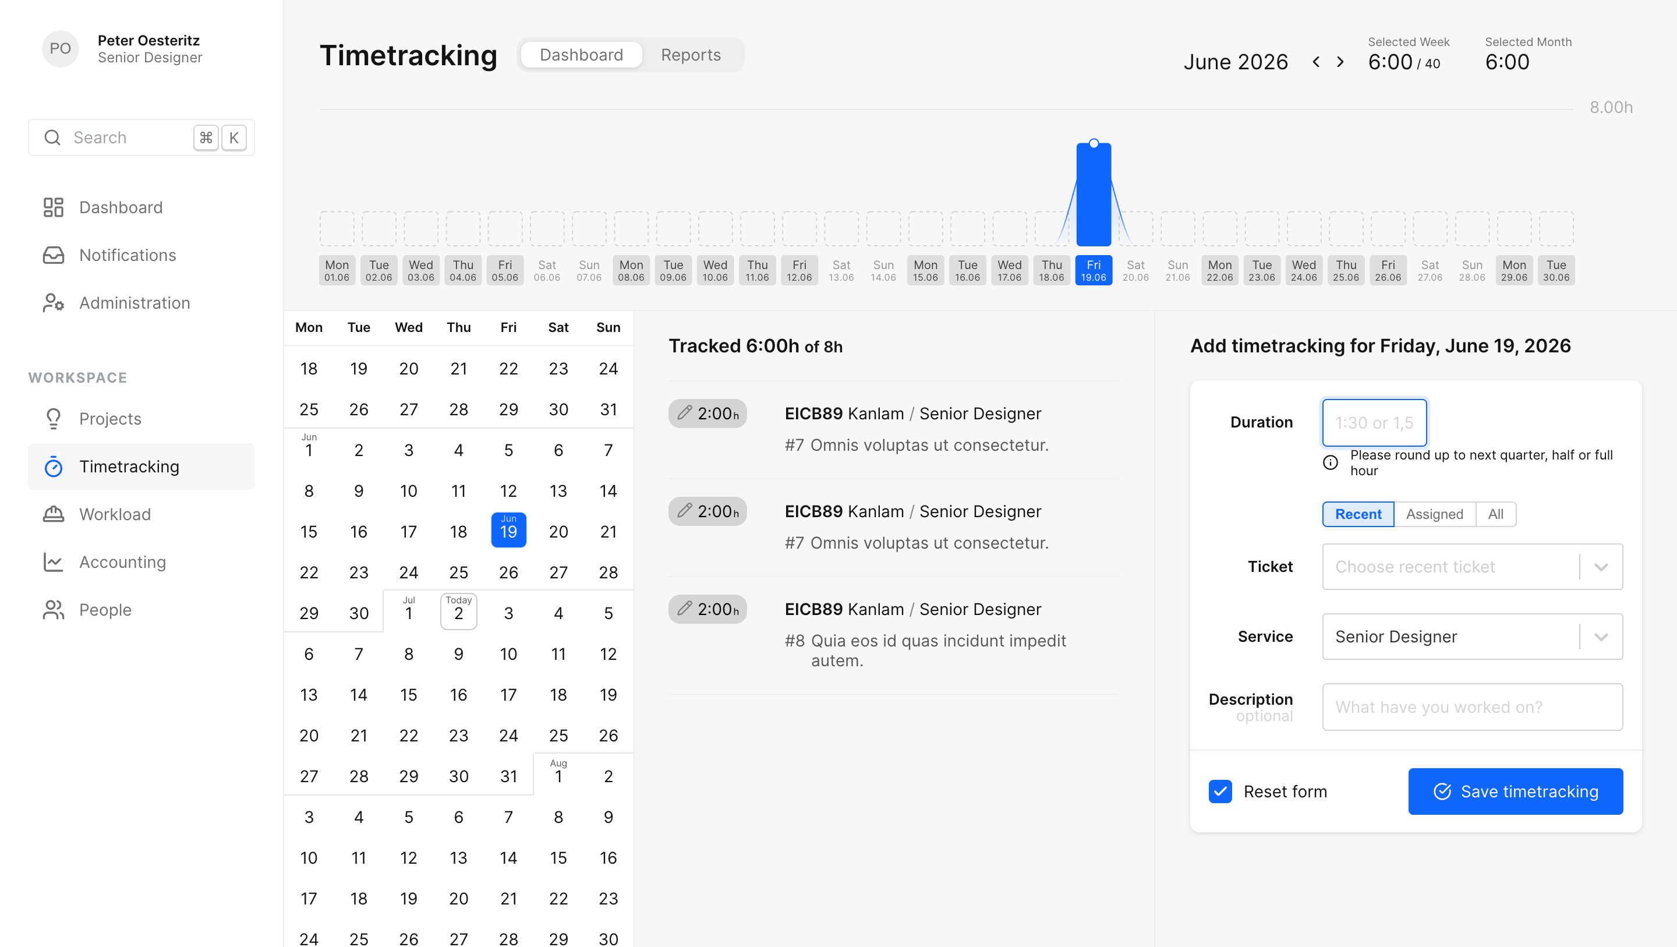This screenshot has width=1677, height=947.
Task: Click the Duration input field
Action: (x=1374, y=423)
